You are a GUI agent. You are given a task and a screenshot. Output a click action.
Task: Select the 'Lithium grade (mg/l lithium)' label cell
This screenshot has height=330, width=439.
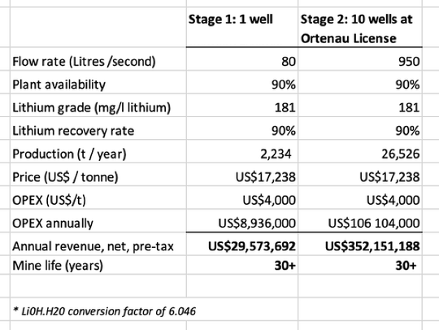(98, 108)
